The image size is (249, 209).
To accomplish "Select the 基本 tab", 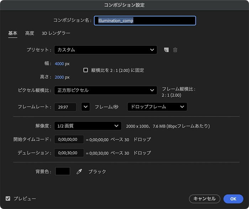I will click(13, 33).
